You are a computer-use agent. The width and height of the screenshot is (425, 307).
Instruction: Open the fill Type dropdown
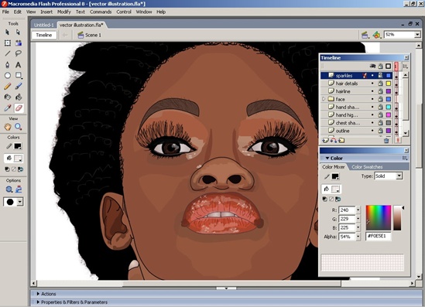pos(389,176)
